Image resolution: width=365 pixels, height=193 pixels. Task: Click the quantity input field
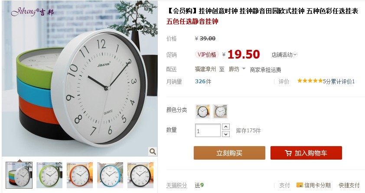[208, 131]
